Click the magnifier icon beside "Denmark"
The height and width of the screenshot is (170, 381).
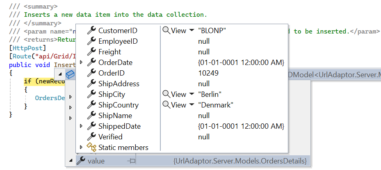[167, 105]
